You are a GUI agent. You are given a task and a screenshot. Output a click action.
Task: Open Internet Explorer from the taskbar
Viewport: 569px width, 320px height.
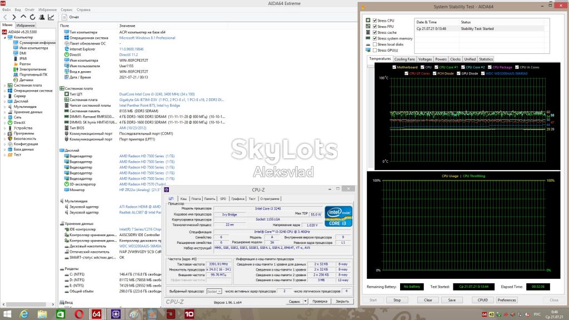(24, 314)
